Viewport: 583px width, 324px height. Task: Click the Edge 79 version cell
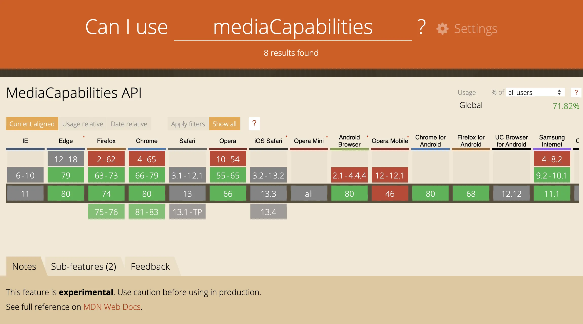coord(66,175)
